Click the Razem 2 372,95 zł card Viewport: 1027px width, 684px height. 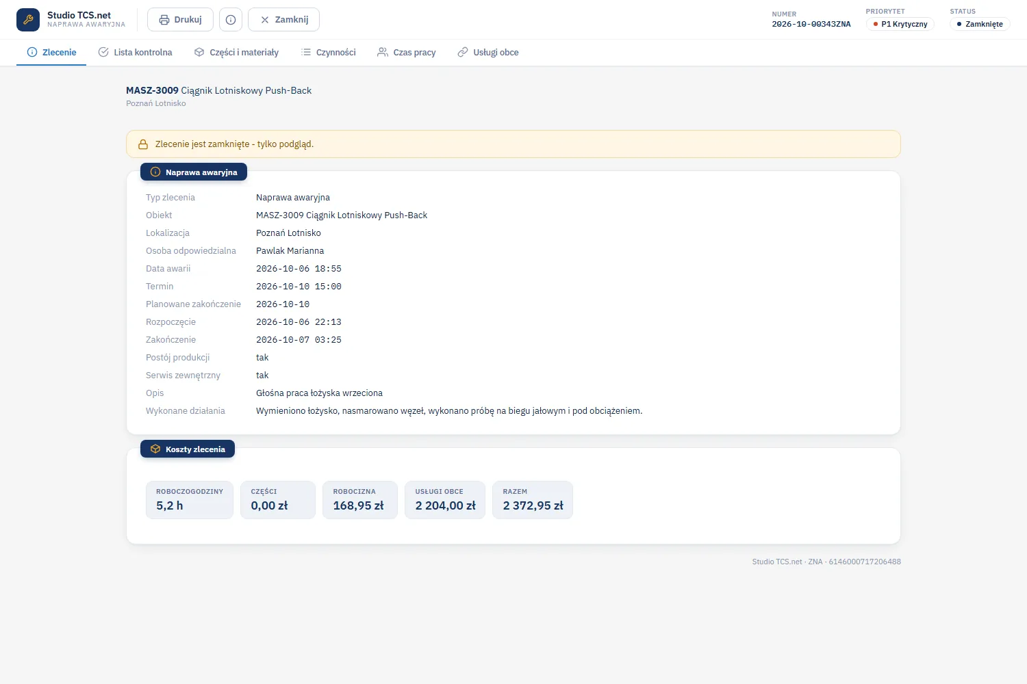point(533,500)
